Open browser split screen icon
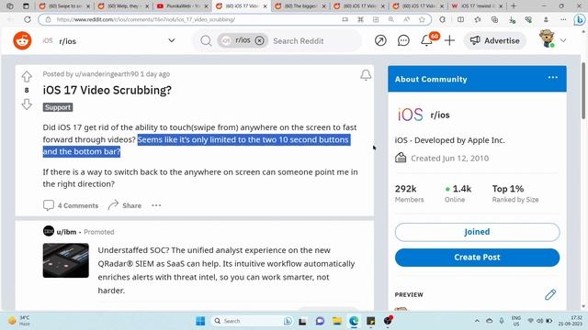 (x=460, y=19)
